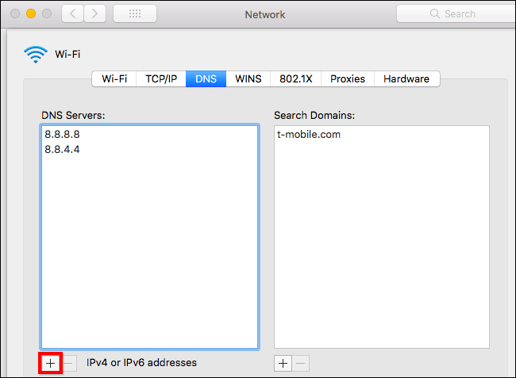Open the Hardware tab
This screenshot has width=516, height=378.
pos(406,78)
